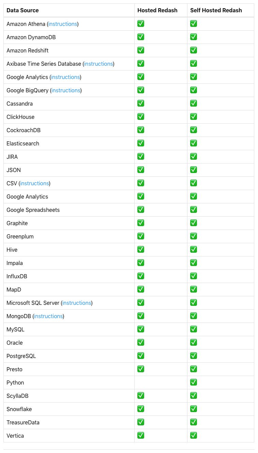Click Hosted Redash checkmark for Cassandra

coord(141,103)
